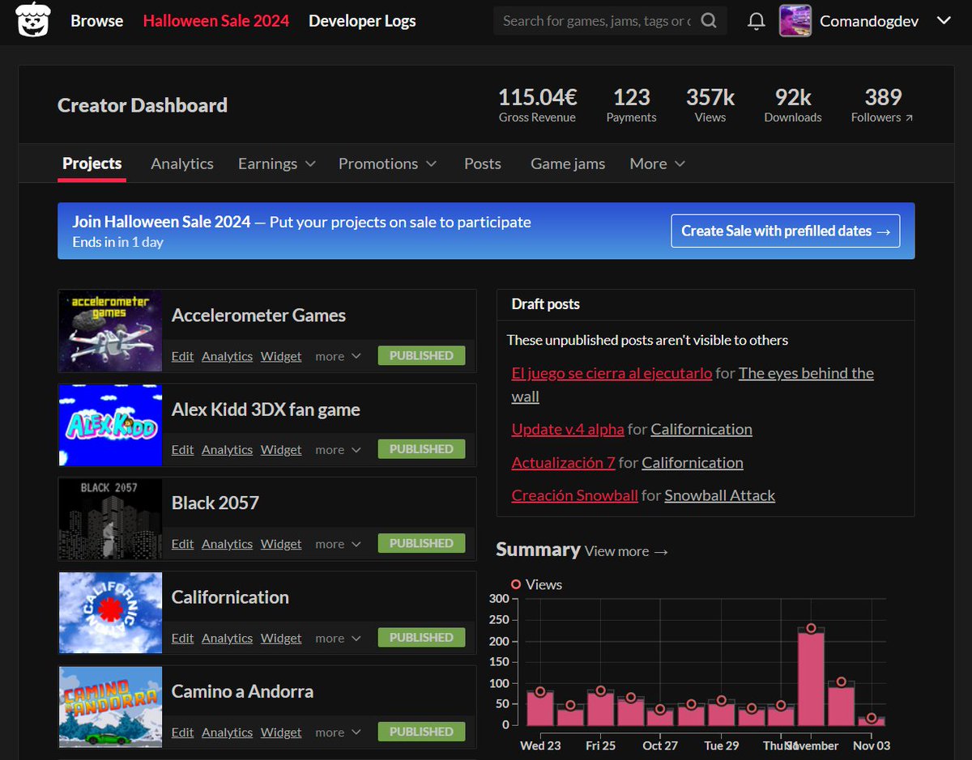972x760 pixels.
Task: Open Analytics for Alex Kidd 3DX
Action: tap(227, 450)
